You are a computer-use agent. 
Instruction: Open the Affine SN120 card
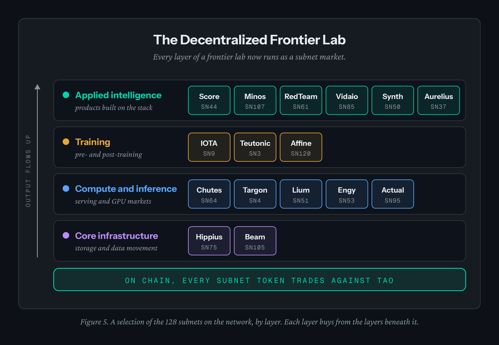pos(301,147)
